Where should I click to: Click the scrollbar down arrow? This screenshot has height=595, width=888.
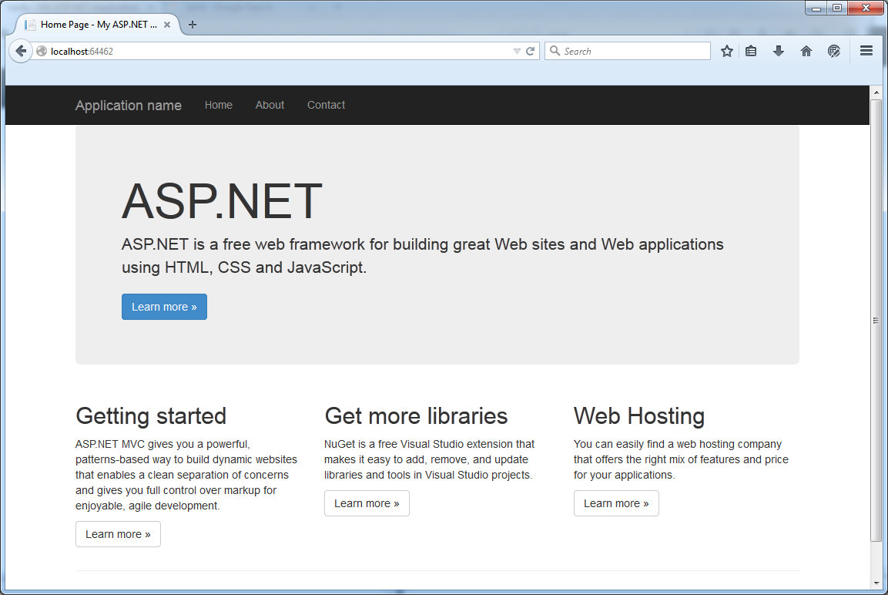coord(876,582)
